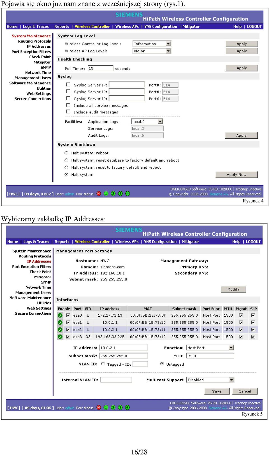The image size is (269, 455).
Task: Open Service Logs local.3 dropdown
Action: (147, 128)
